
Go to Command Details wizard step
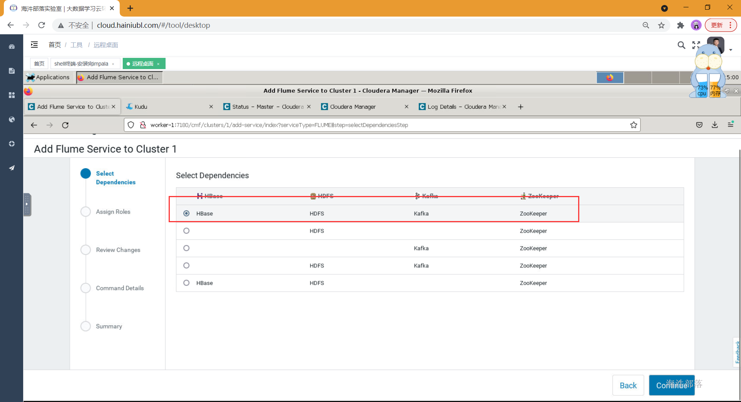(120, 288)
